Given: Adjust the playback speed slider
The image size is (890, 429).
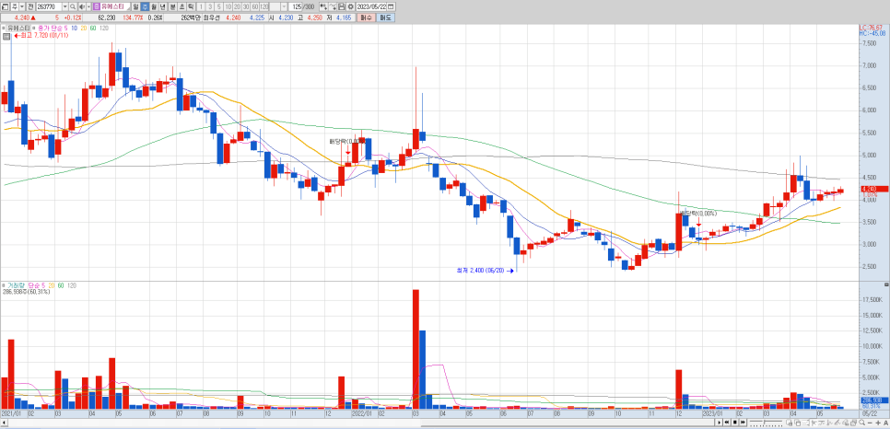Looking at the screenshot, I should [766, 423].
